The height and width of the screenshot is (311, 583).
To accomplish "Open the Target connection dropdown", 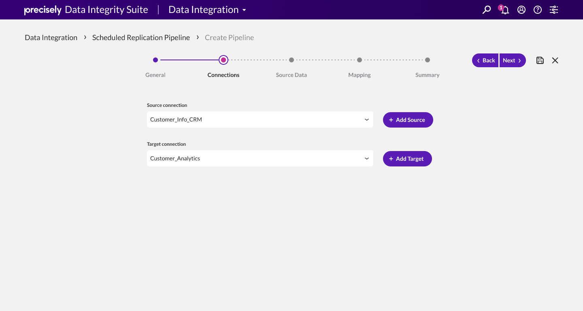I will pyautogui.click(x=260, y=158).
